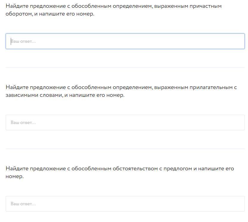Viewport: 248px width, 222px height.
Task: Focus the second "Ваш ответ..." input field
Action: [125, 123]
